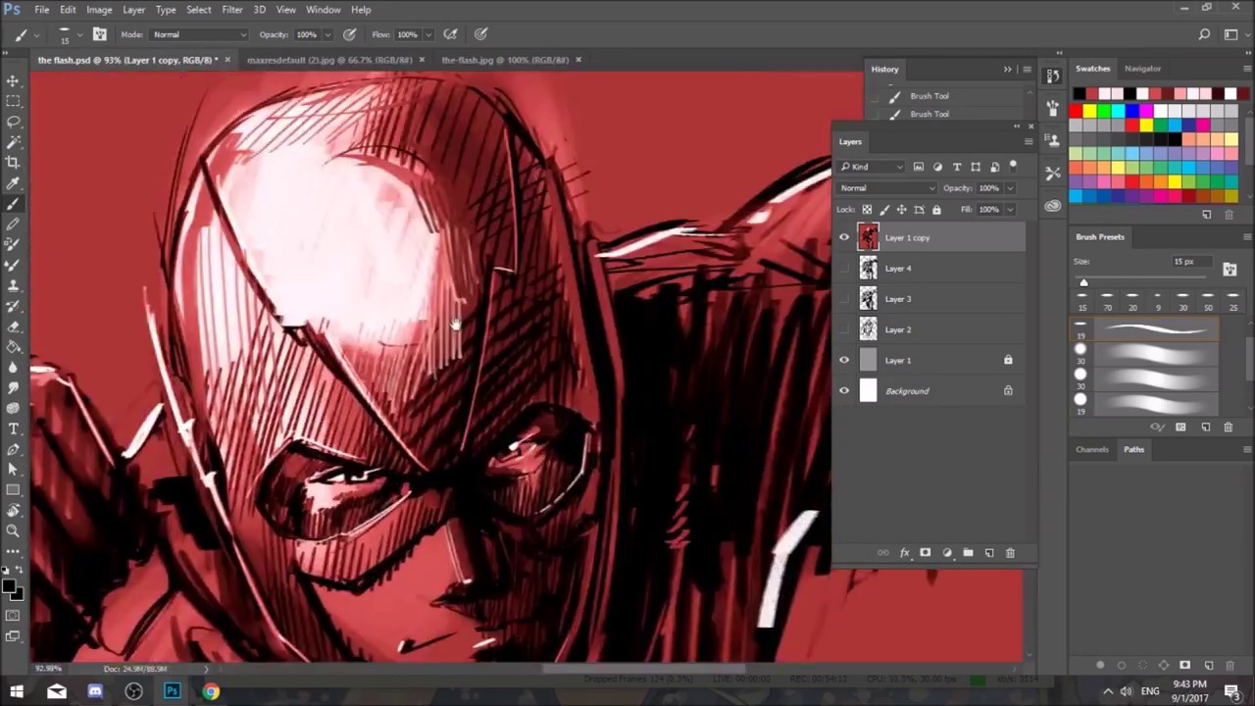Click the Add layer style fx icon

tap(904, 553)
